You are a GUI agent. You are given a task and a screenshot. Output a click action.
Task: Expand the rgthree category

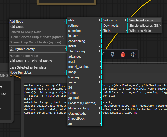point(85,26)
